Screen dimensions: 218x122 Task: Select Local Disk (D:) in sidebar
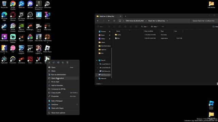pos(105,68)
